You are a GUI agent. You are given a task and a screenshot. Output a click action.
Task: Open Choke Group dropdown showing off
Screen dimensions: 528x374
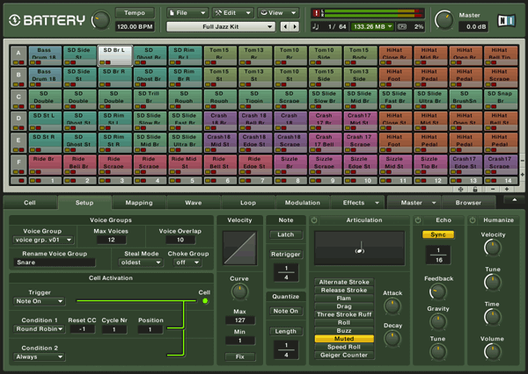point(187,263)
